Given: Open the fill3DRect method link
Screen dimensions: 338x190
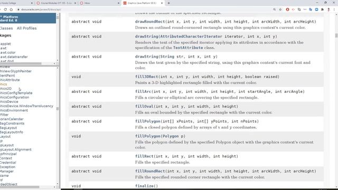Looking at the screenshot, I should pos(147,77).
